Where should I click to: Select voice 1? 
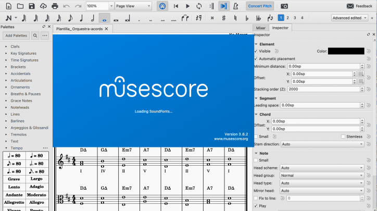click(x=281, y=18)
